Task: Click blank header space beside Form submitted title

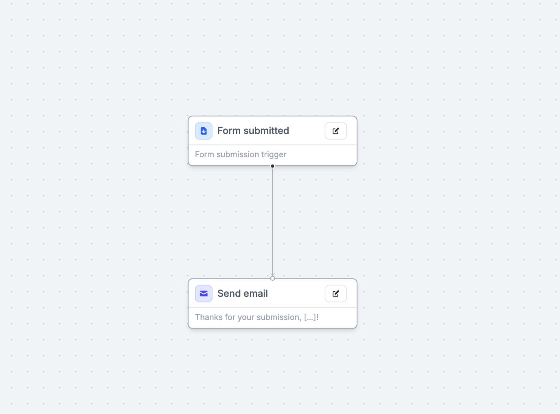Action: pyautogui.click(x=306, y=131)
